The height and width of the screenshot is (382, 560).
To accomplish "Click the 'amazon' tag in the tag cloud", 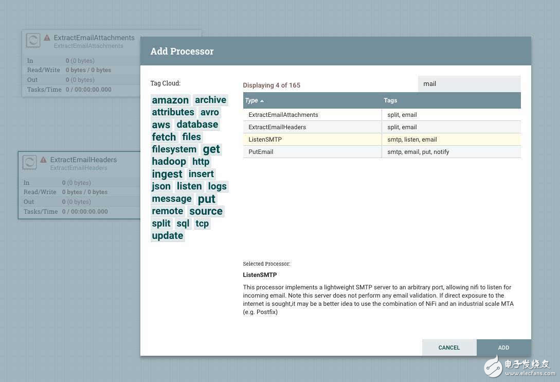I will click(x=170, y=100).
